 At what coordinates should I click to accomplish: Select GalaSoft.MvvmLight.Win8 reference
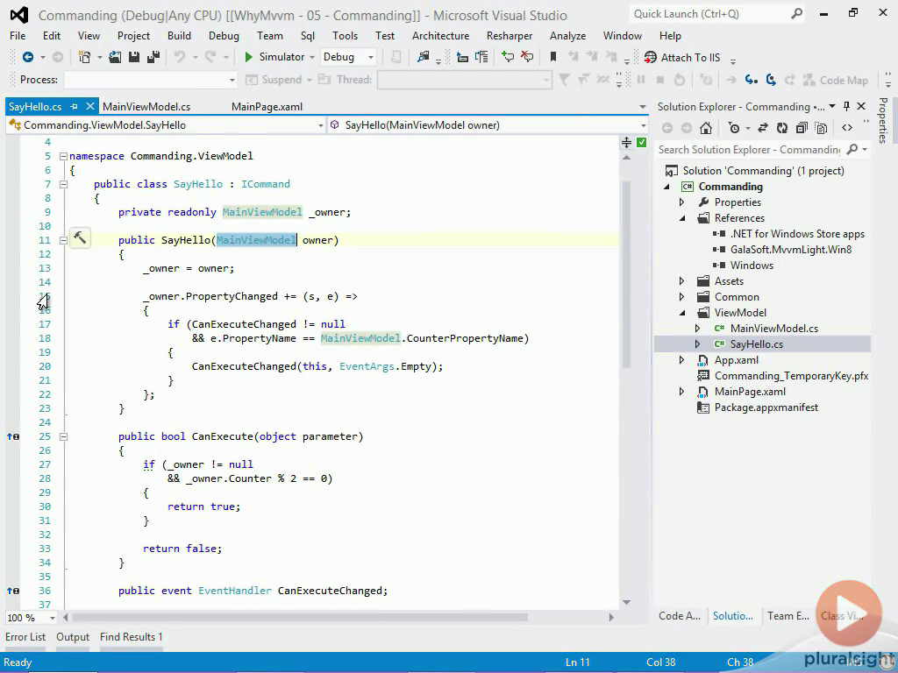tap(790, 250)
